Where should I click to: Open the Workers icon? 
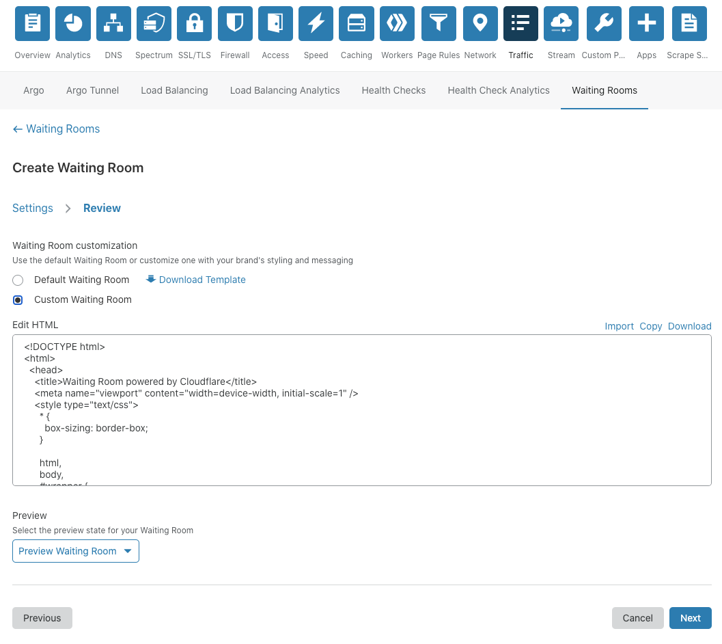tap(397, 24)
